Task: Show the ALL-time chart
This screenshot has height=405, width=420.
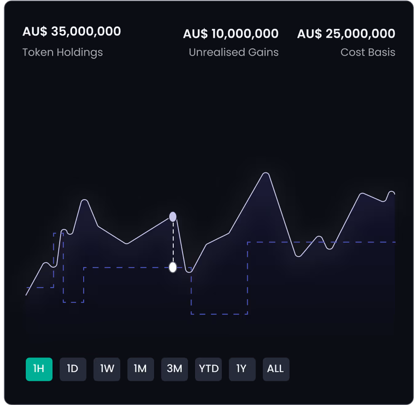Action: (x=276, y=369)
